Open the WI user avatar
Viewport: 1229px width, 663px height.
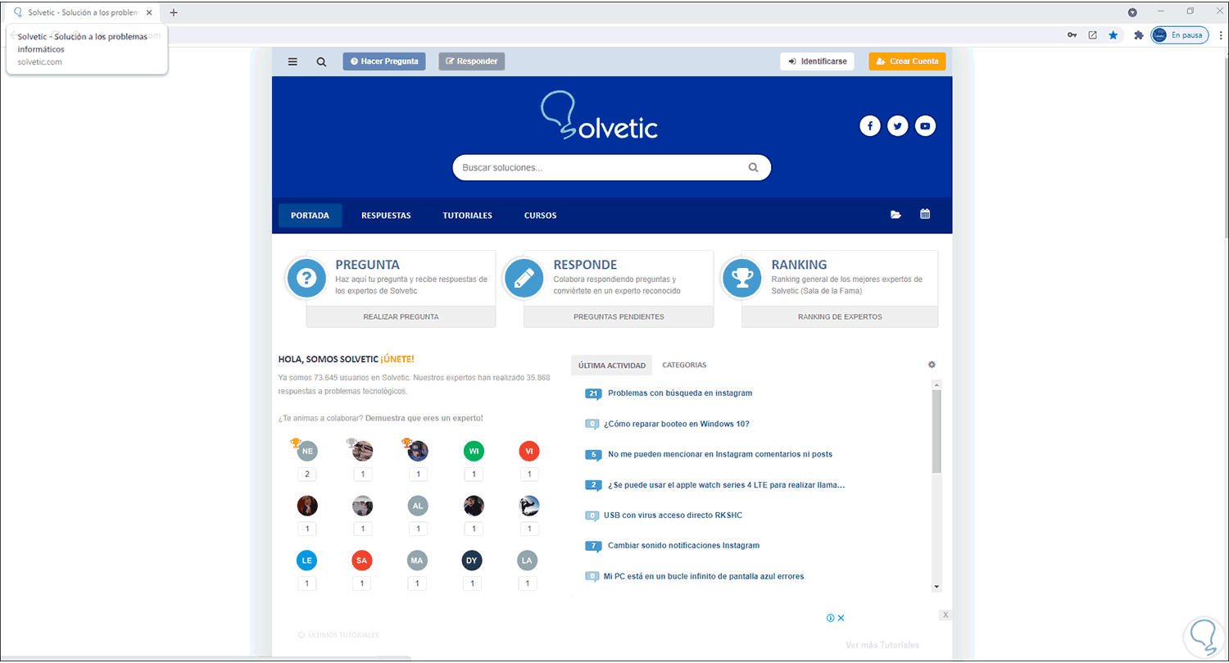tap(474, 451)
